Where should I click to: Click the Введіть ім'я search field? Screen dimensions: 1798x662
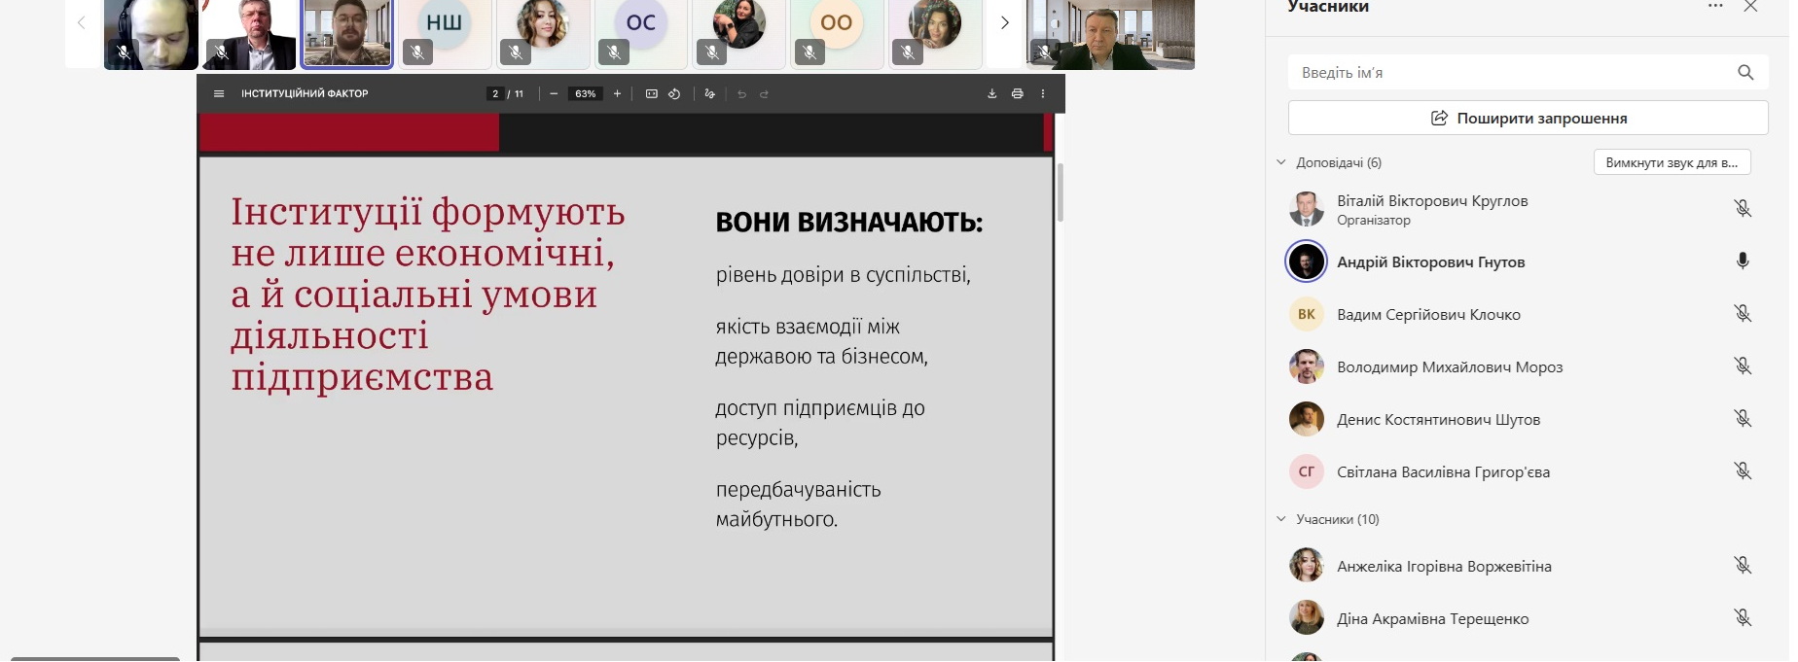coord(1528,72)
